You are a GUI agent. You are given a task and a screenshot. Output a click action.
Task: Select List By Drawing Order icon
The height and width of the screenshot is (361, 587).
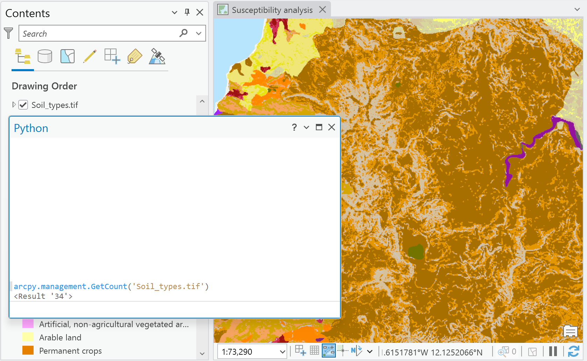tap(23, 56)
